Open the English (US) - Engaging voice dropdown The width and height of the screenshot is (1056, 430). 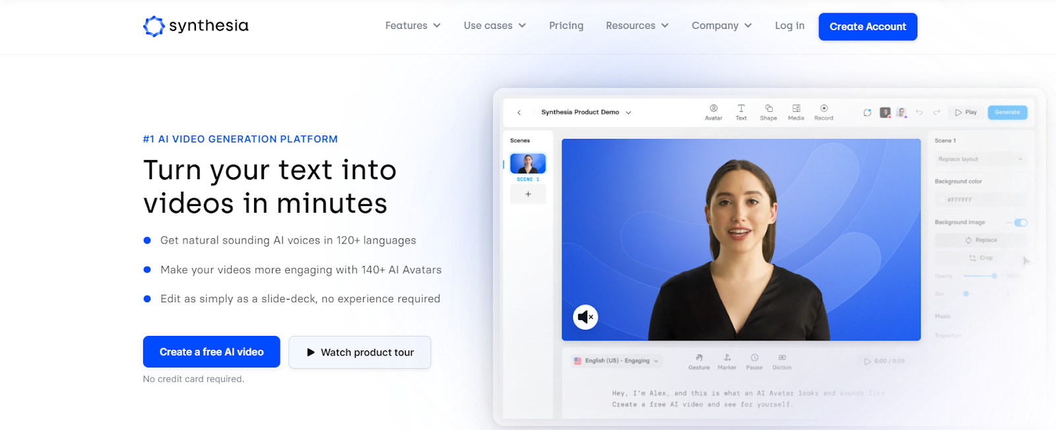click(616, 361)
